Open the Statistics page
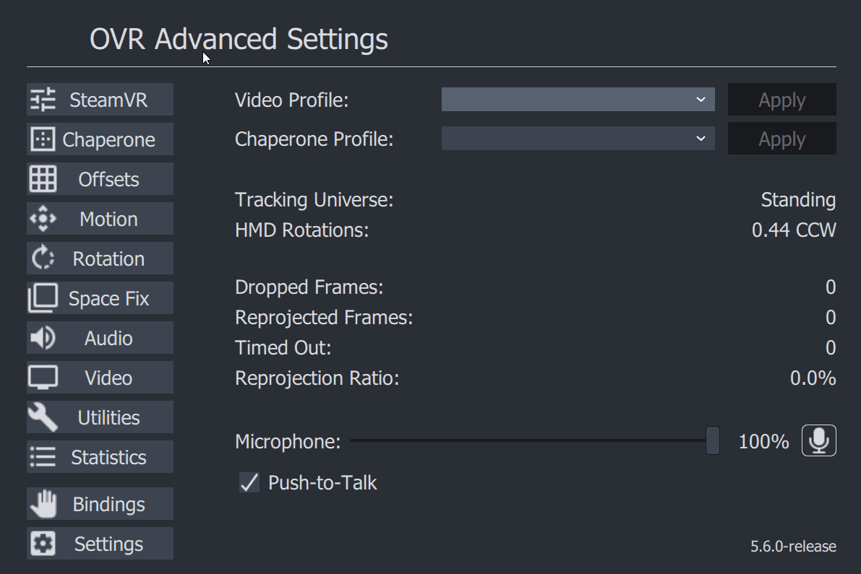Viewport: 861px width, 574px height. coord(100,457)
